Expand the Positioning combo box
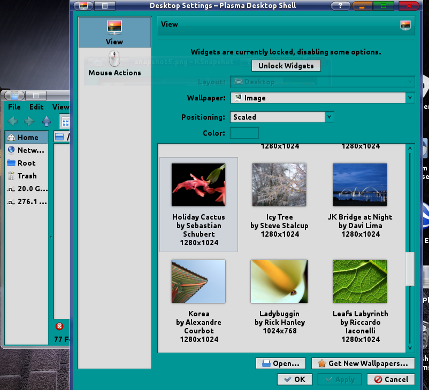Viewport: 429px width, 390px height. point(282,117)
